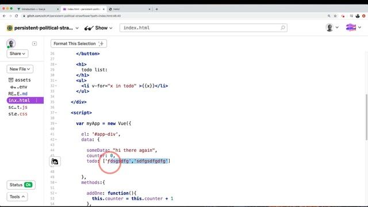Collapse the sidebar with the arrow icon
This screenshot has height=207, width=368.
click(x=34, y=44)
